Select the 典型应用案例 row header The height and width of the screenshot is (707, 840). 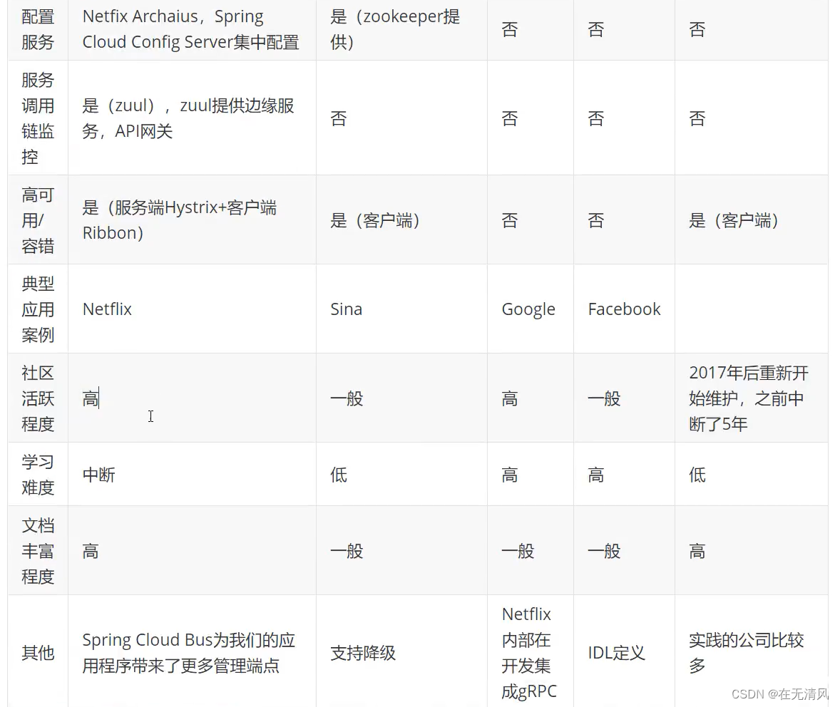(x=37, y=309)
